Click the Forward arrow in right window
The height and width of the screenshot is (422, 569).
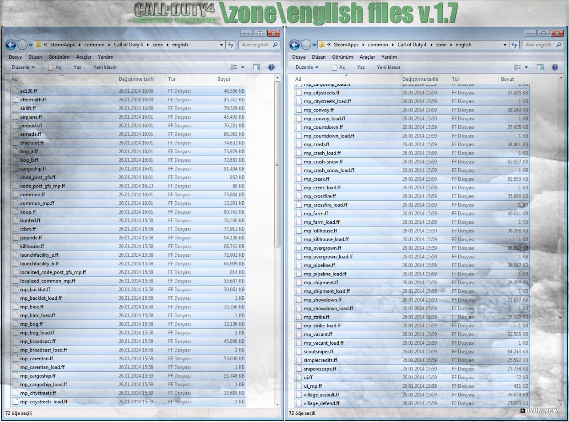click(306, 45)
